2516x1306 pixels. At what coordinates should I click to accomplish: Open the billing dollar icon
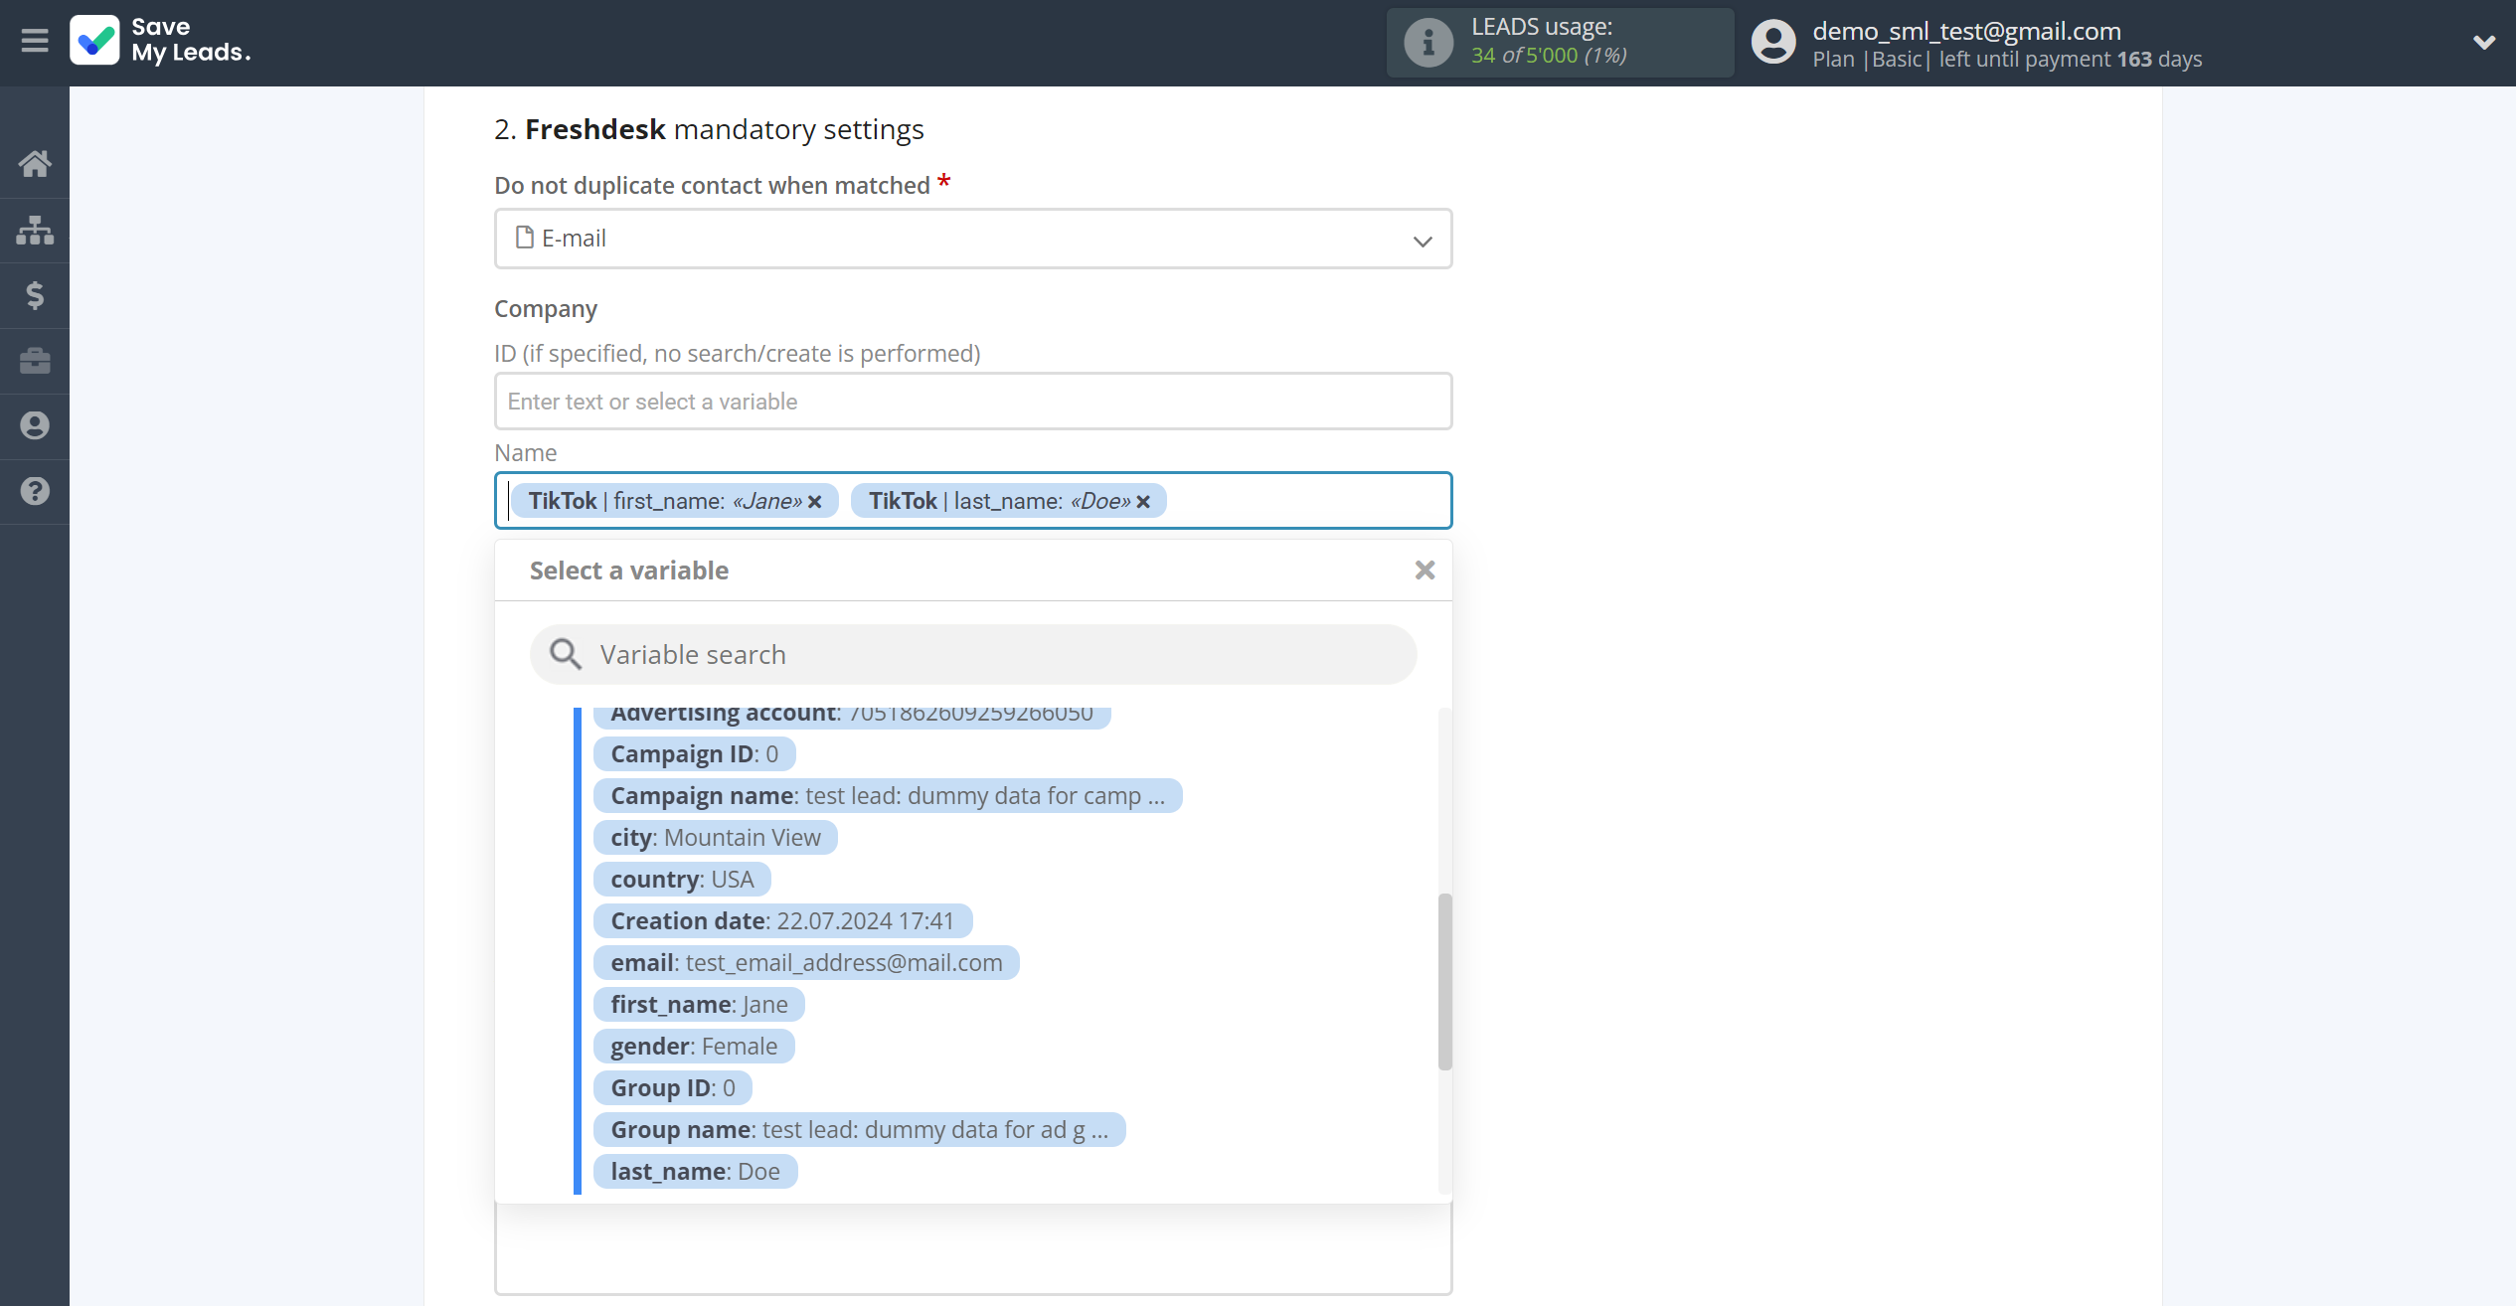35,295
